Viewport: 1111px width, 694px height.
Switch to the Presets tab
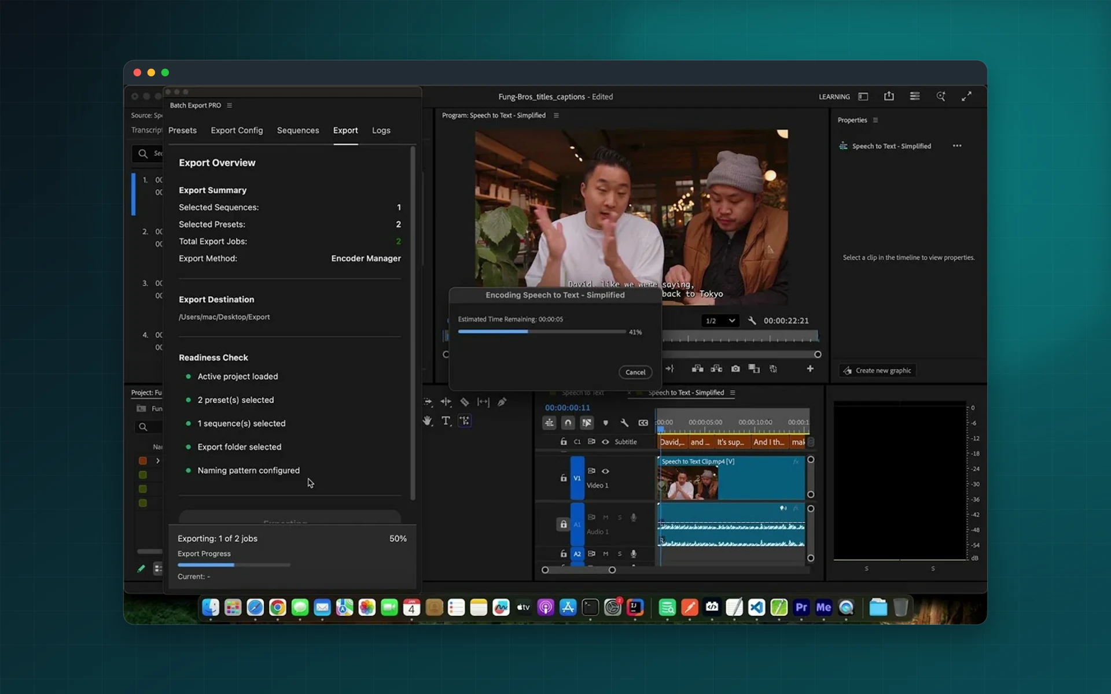point(182,131)
